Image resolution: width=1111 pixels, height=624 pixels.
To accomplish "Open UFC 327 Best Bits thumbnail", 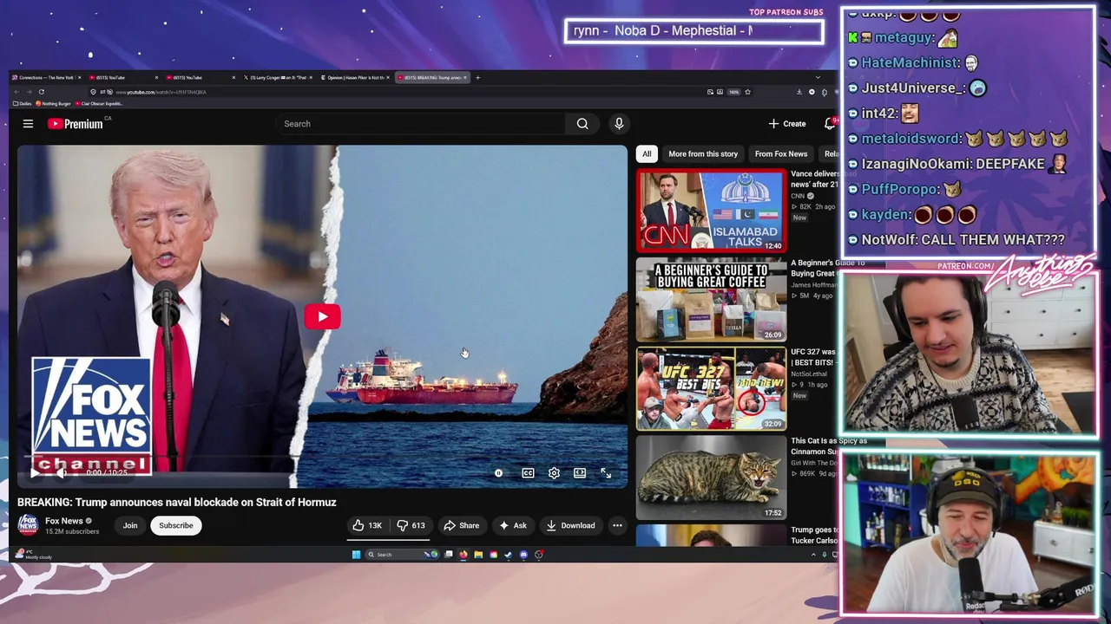I will click(712, 389).
